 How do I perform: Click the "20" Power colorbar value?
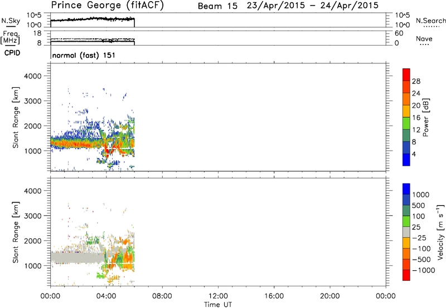(x=416, y=106)
